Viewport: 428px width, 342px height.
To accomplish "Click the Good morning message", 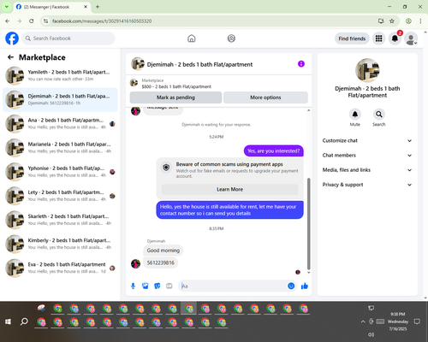I will point(163,251).
